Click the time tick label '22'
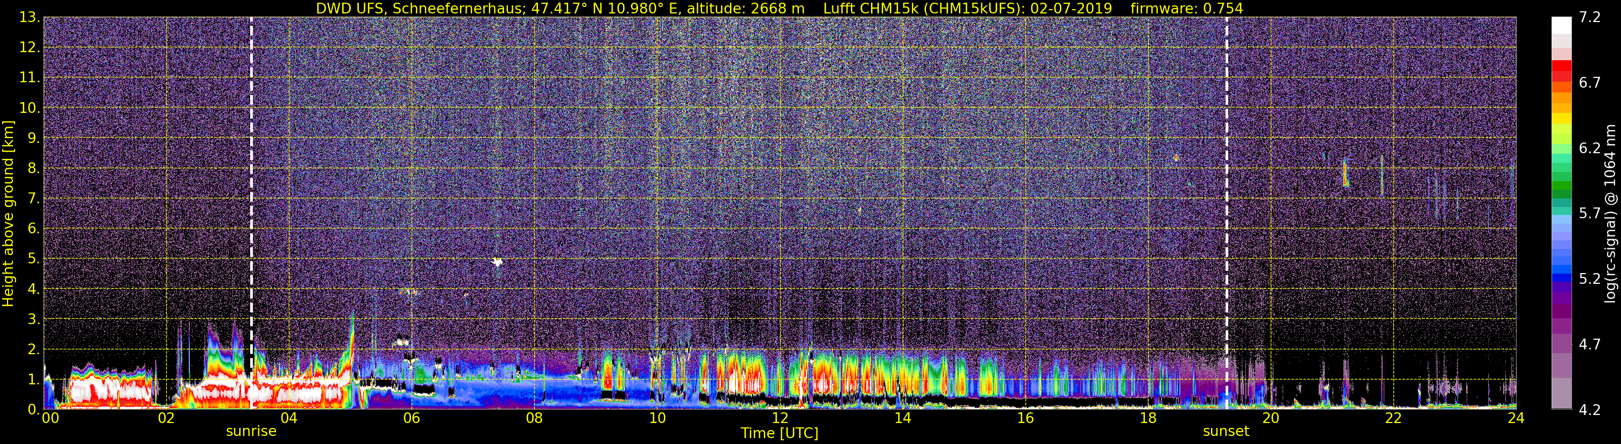 (x=1393, y=418)
